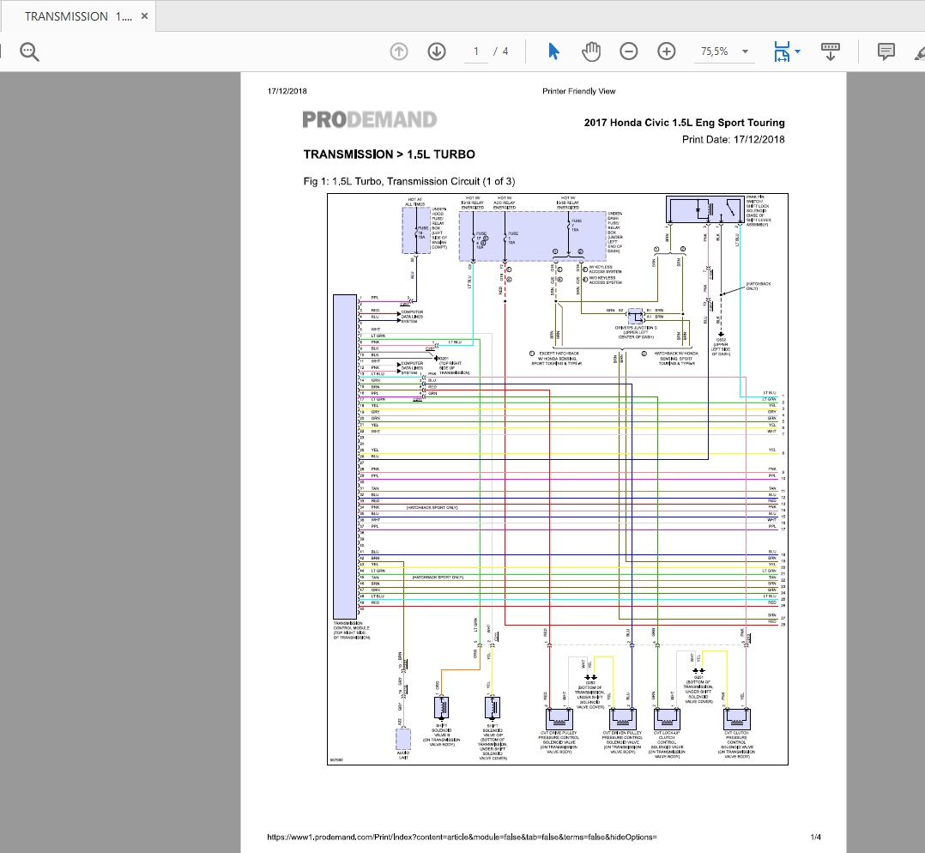Go to next page arrow

coord(437,51)
